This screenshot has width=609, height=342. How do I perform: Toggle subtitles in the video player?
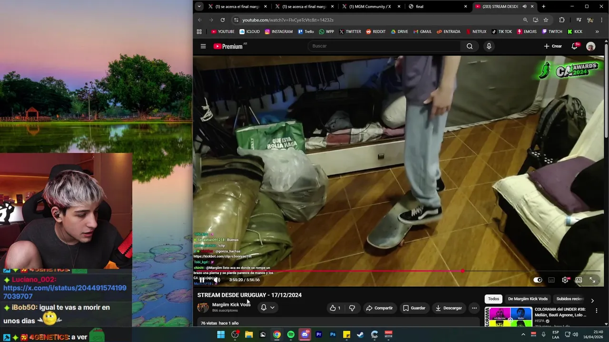coord(551,280)
